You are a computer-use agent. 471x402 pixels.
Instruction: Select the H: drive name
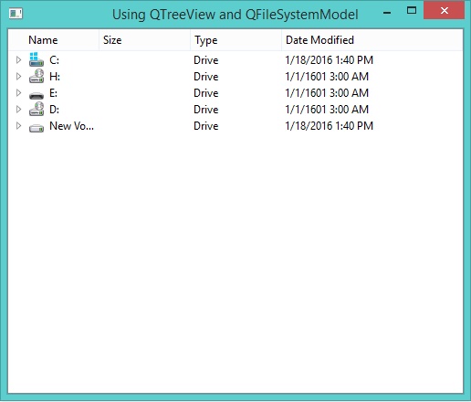(x=55, y=77)
